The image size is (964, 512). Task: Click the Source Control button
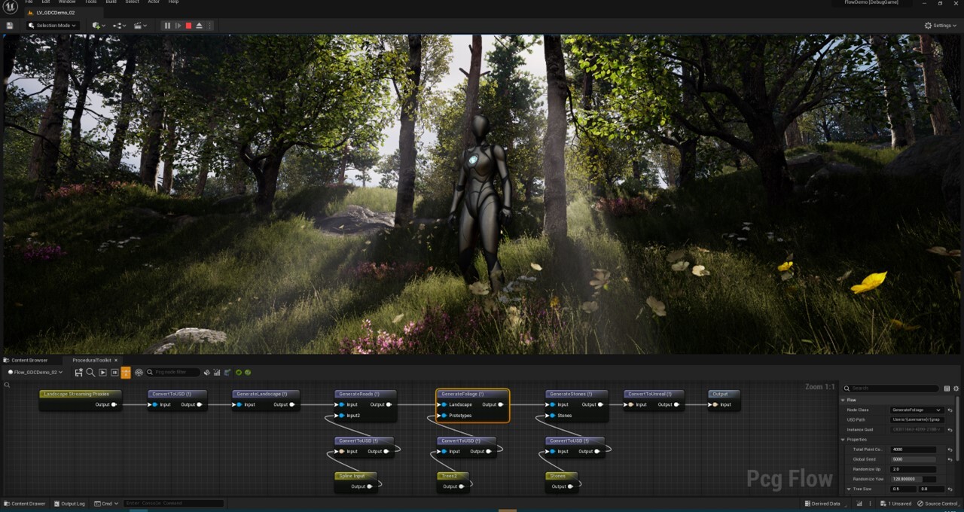click(x=938, y=503)
